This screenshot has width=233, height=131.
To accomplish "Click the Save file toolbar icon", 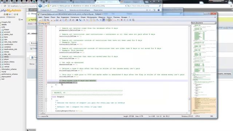I will tap(45, 20).
